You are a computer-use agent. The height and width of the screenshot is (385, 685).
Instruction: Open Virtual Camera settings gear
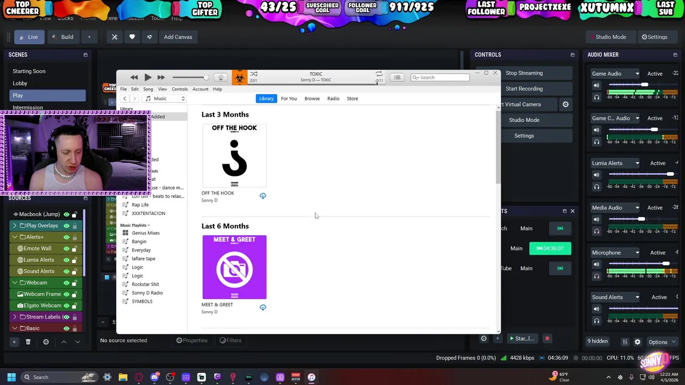[x=566, y=104]
